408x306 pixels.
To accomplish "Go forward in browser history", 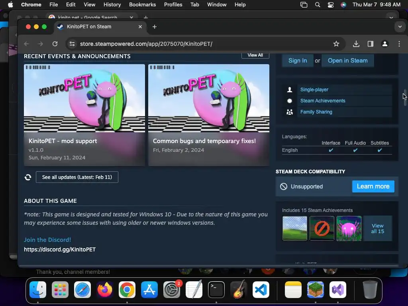I will pos(40,44).
